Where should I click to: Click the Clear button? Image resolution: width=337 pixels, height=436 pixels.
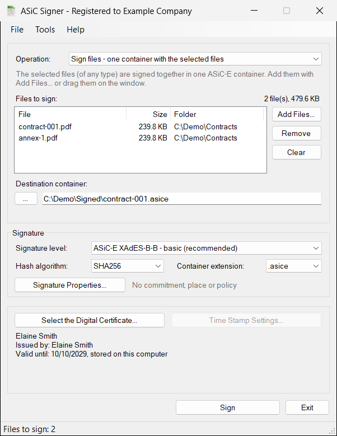point(296,152)
